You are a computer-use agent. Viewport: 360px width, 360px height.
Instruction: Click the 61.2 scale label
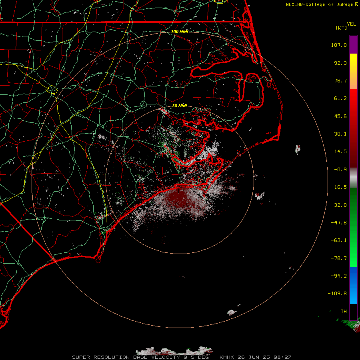pyautogui.click(x=340, y=98)
